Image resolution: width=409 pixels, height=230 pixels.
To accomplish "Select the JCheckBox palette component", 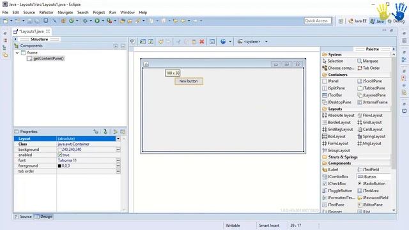I will pyautogui.click(x=334, y=183).
